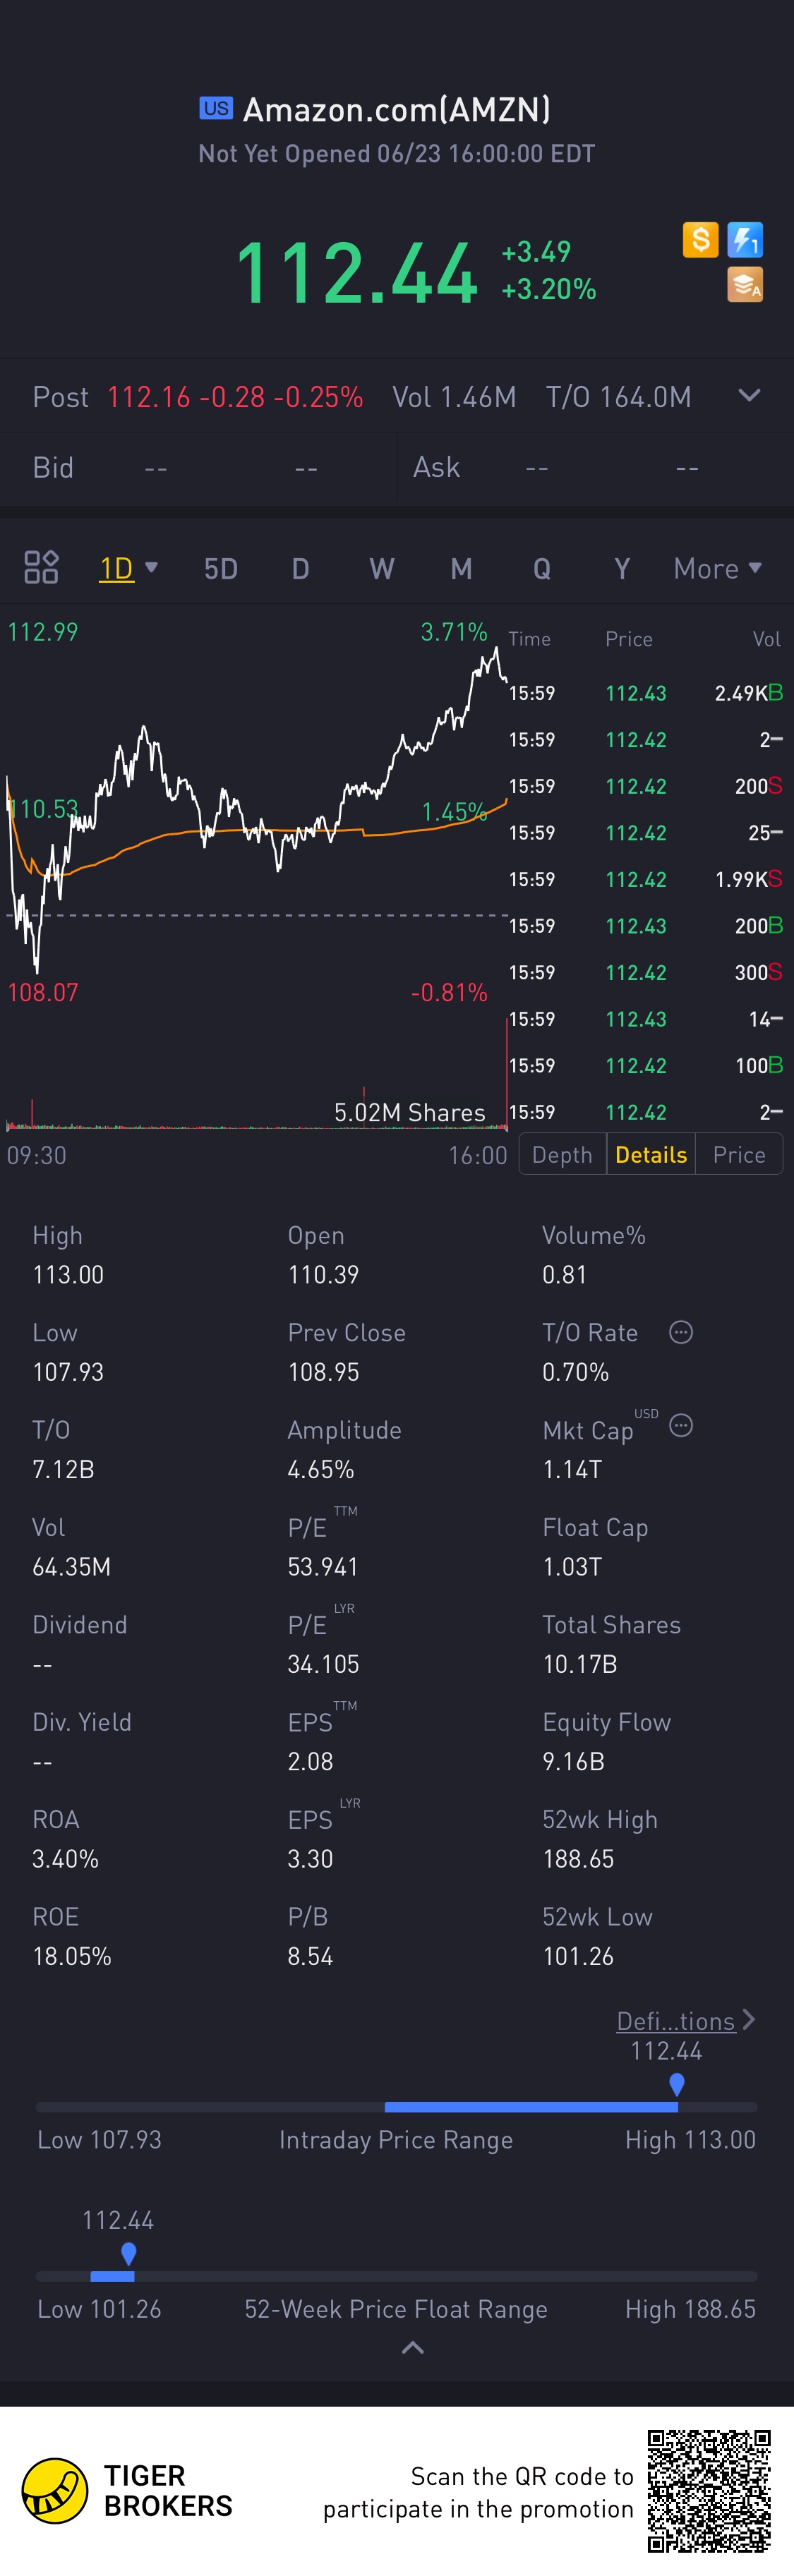Open the chart layout grid icon
794x2576 pixels.
point(41,568)
